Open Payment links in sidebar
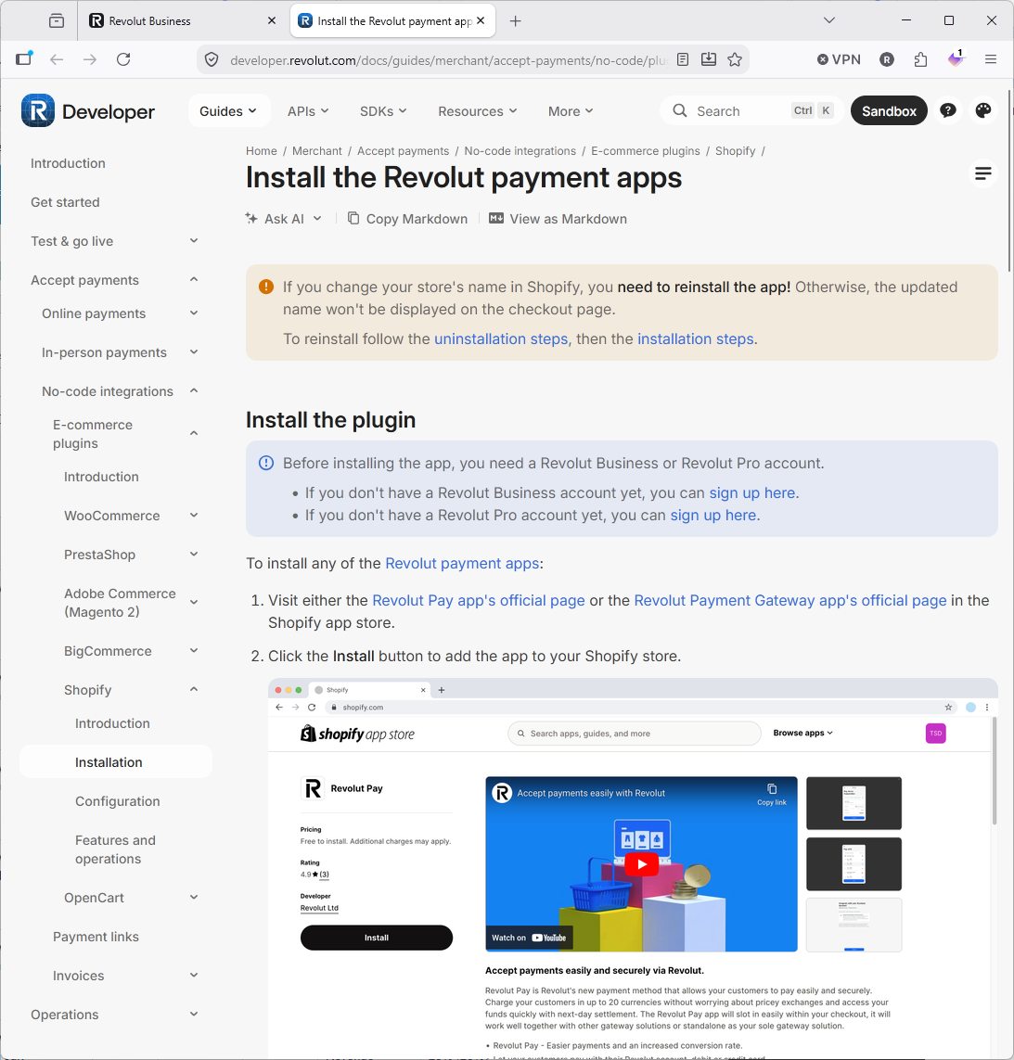The height and width of the screenshot is (1060, 1014). click(x=96, y=937)
